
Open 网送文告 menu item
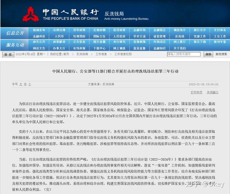click(x=39, y=48)
